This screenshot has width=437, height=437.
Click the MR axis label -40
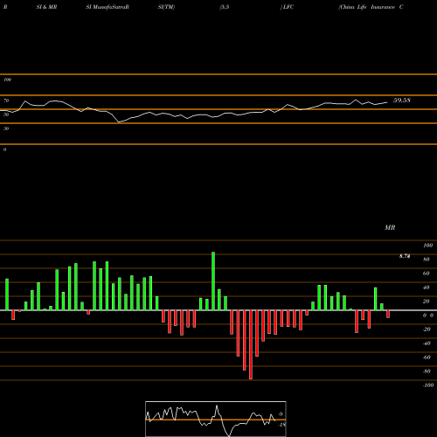(x=427, y=343)
